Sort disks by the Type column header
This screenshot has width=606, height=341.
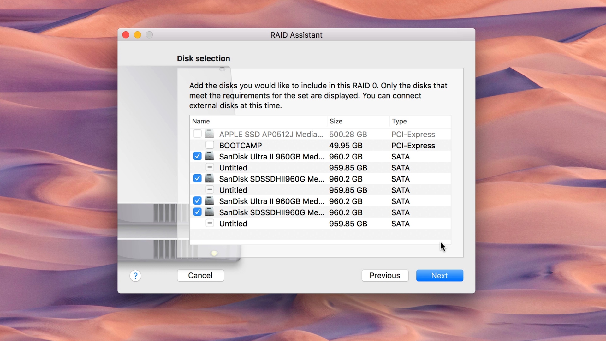[399, 121]
